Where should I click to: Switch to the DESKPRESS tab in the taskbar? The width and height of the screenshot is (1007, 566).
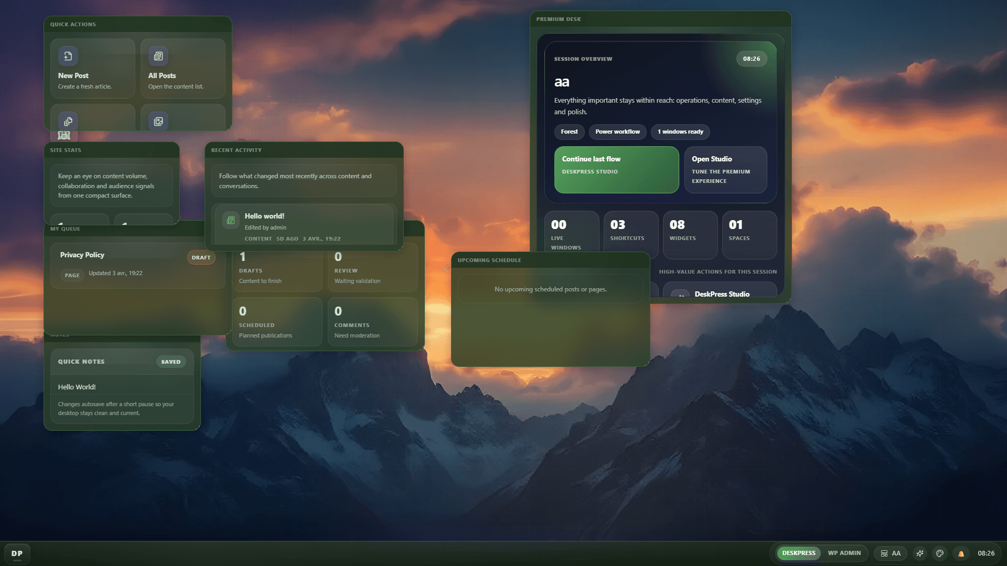(x=798, y=553)
